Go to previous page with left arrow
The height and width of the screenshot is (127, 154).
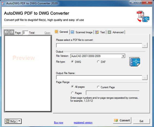[6, 32]
